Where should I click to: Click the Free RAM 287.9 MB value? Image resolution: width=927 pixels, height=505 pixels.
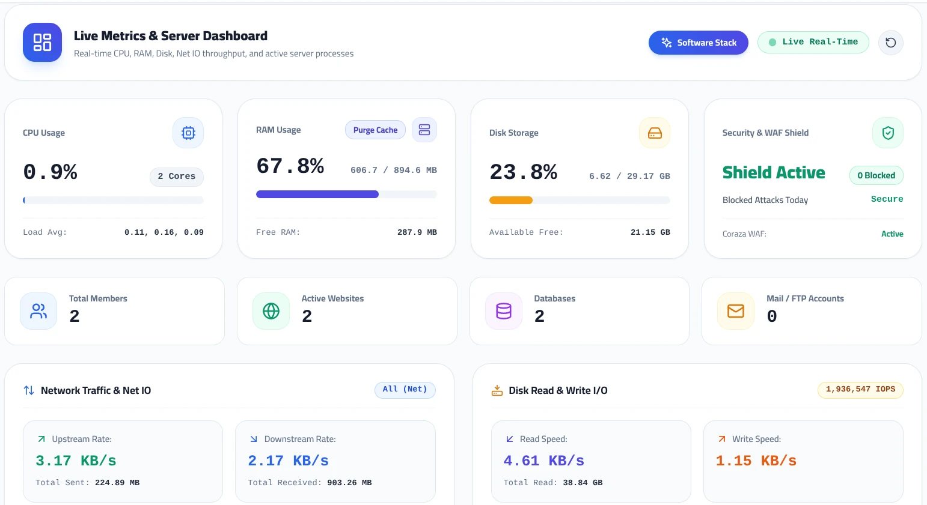[417, 232]
